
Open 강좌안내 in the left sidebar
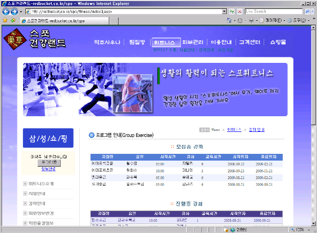tap(37, 203)
